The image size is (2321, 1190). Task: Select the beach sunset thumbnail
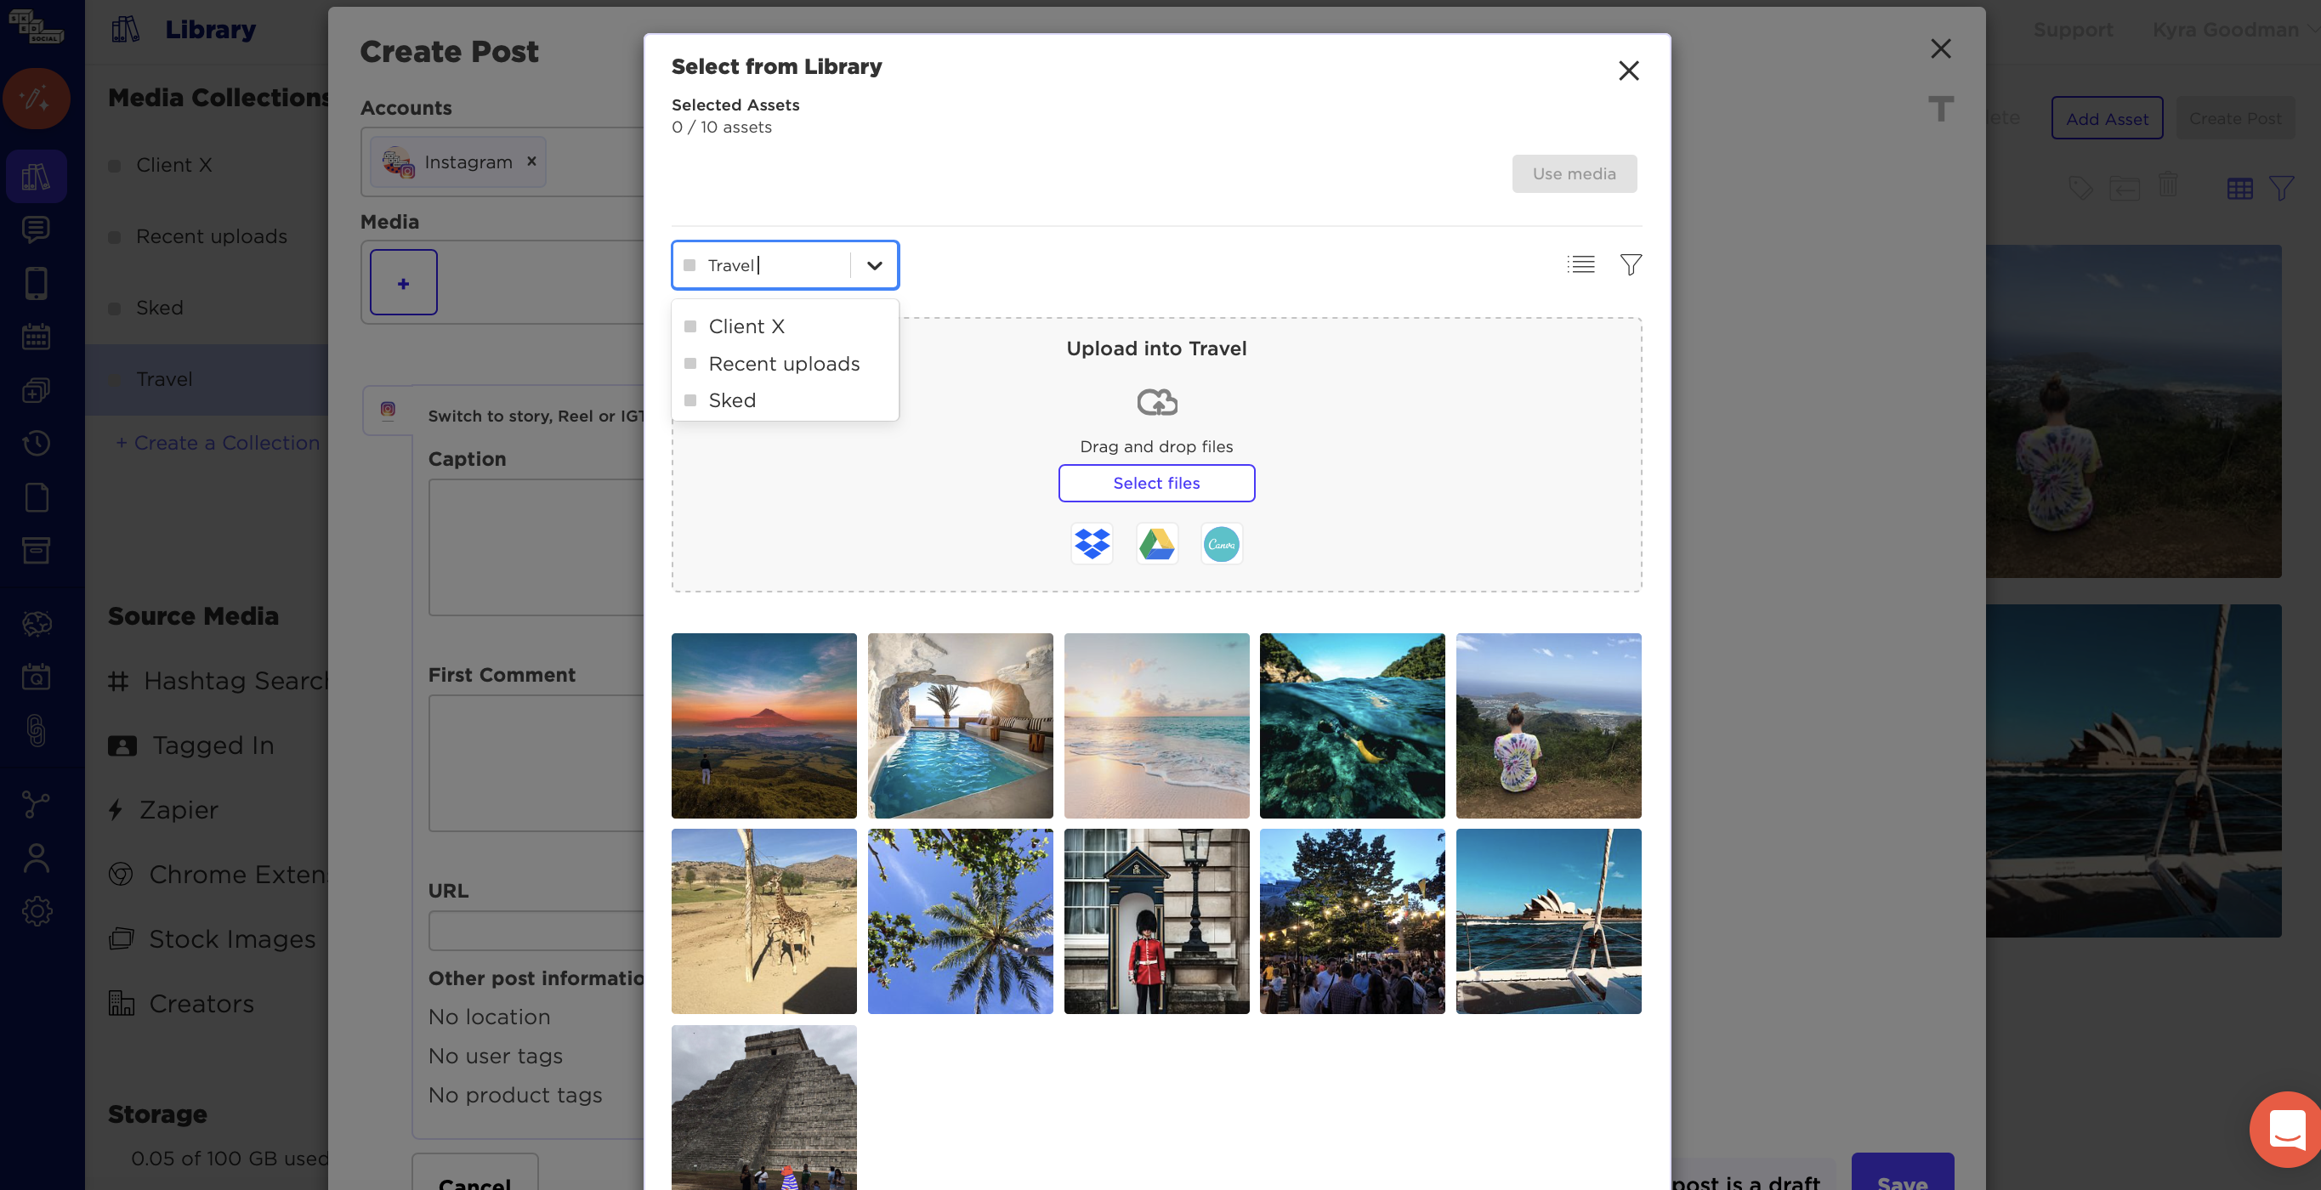point(1156,726)
